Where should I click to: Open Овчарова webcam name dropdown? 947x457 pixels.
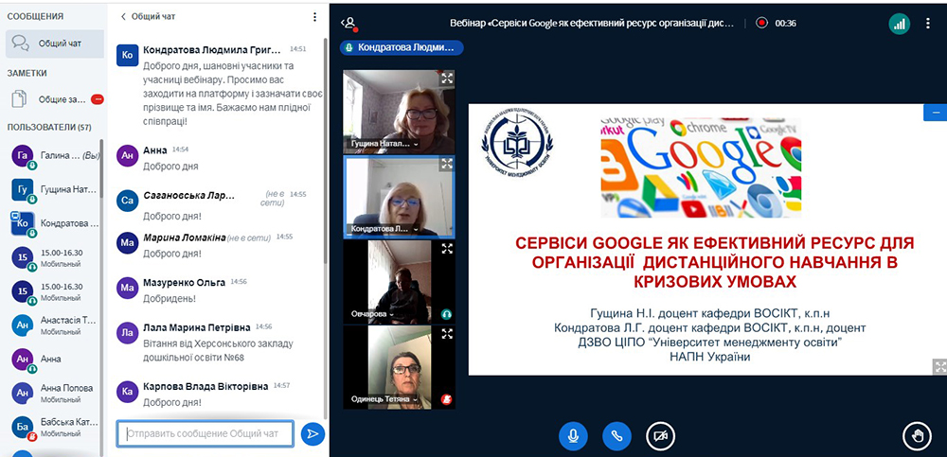point(372,314)
